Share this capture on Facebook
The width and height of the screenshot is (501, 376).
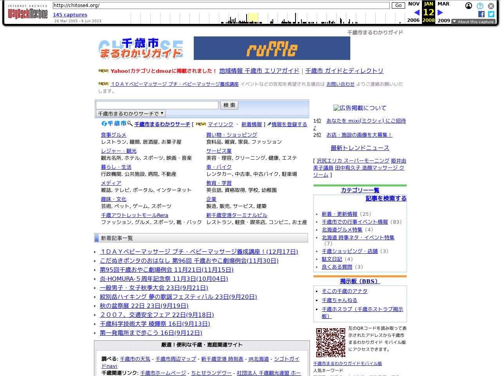pos(481,14)
